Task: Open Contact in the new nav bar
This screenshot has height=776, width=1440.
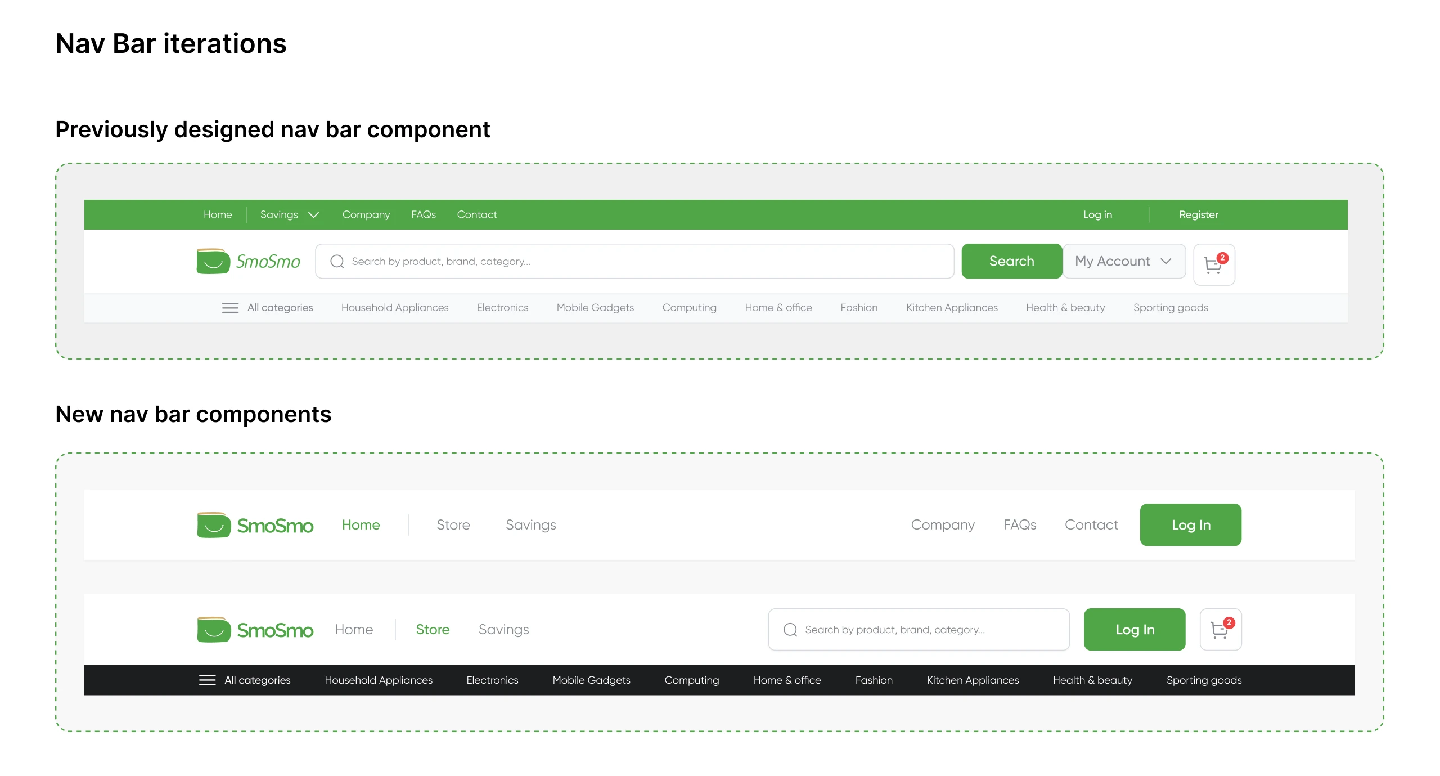Action: (x=1091, y=524)
